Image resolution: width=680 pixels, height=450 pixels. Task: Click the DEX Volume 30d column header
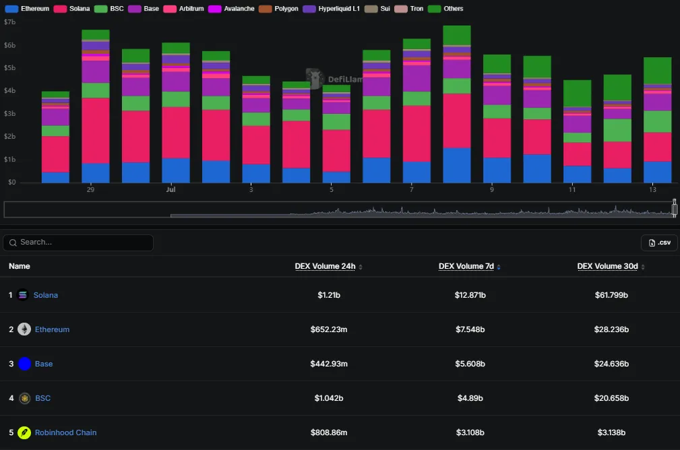click(x=608, y=266)
